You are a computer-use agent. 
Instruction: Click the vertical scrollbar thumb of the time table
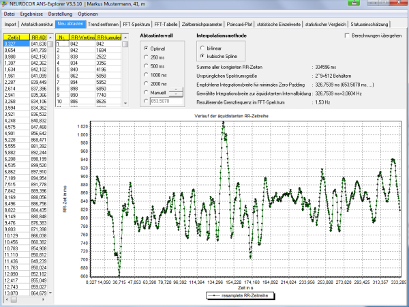[x=50, y=44]
